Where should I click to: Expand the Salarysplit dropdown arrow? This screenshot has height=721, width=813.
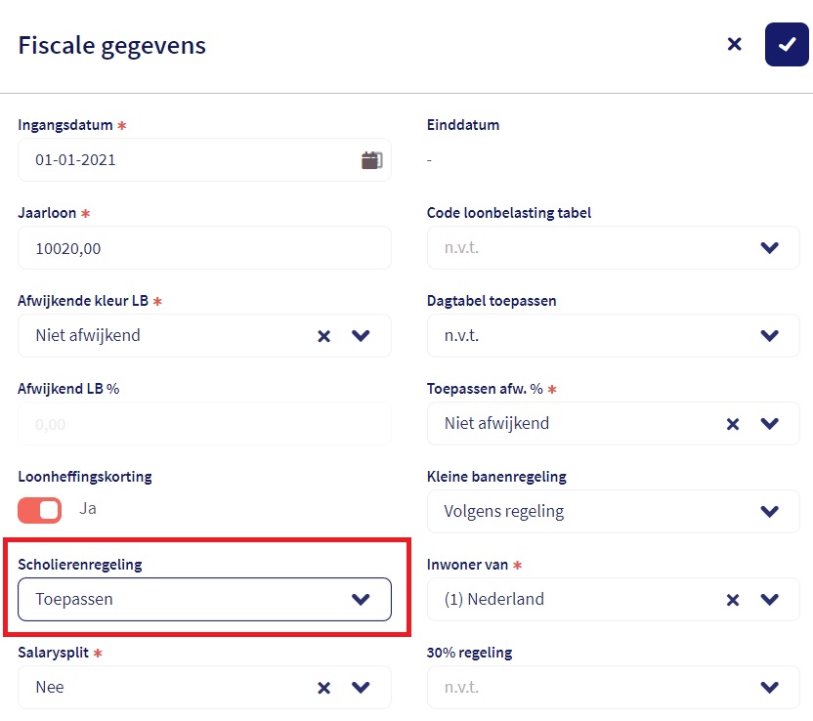361,688
